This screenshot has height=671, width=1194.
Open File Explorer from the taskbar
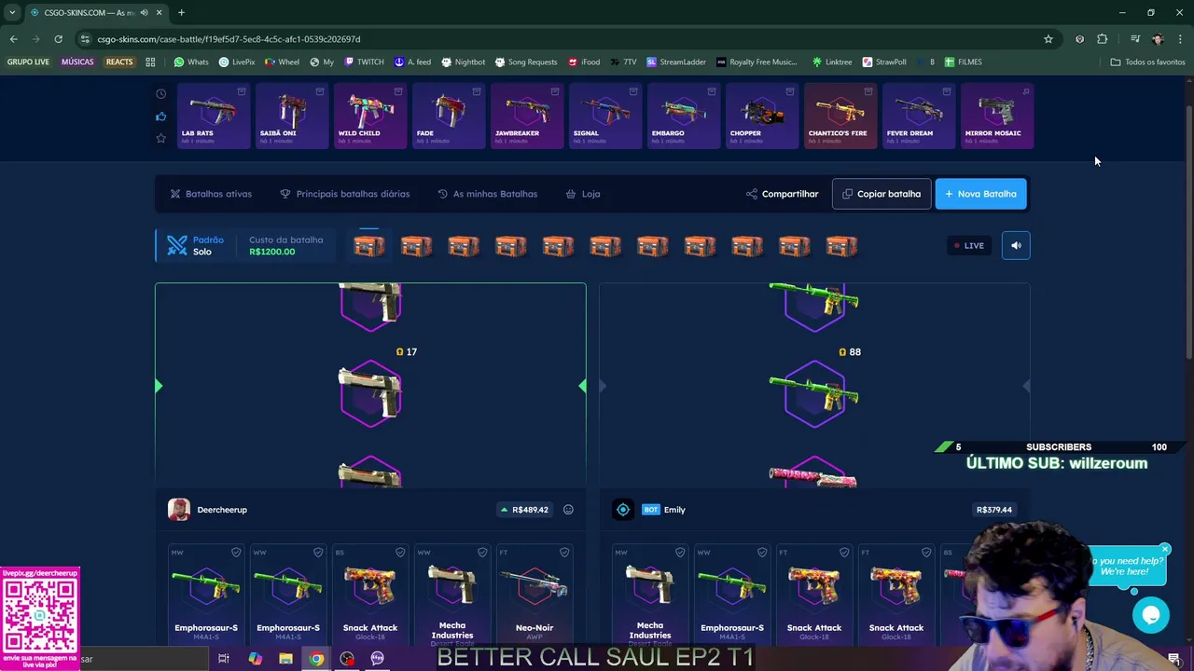[x=285, y=659]
